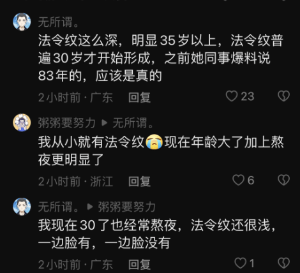300x273 pixels.
Task: Tap replied-to name 粥粥要努力 in third comment
Action: point(126,207)
